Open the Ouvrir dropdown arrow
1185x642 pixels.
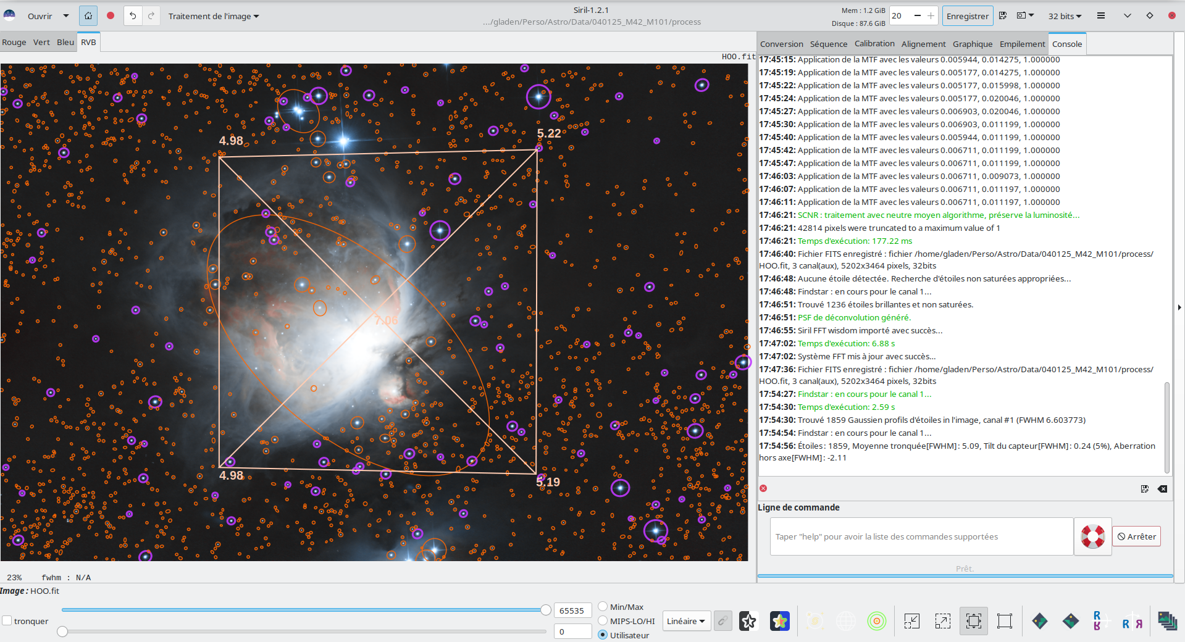tap(66, 16)
